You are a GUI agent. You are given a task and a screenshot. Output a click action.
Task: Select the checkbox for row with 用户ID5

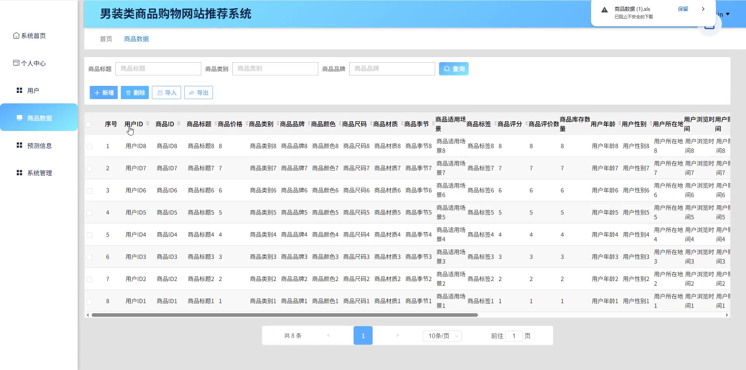89,213
